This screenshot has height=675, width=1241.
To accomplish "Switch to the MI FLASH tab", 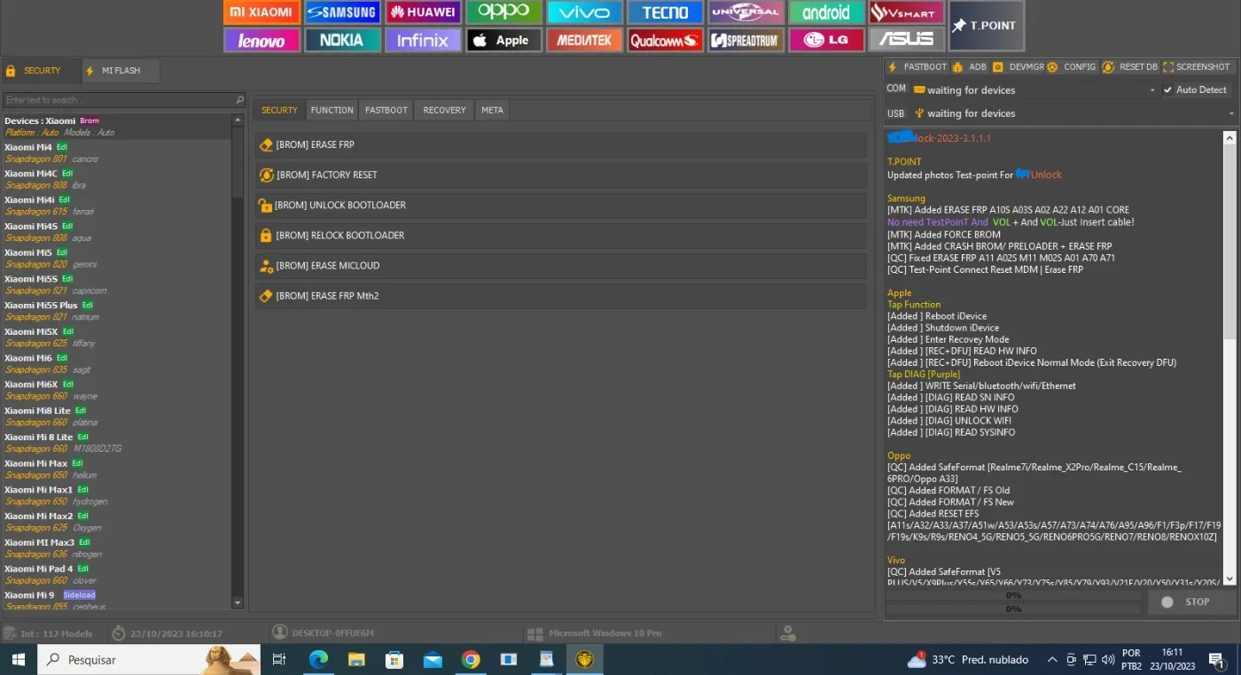I will [x=121, y=71].
